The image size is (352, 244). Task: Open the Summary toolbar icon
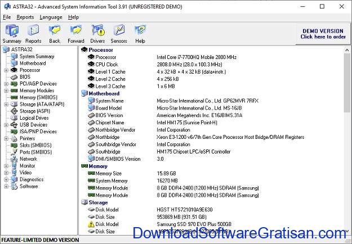[12, 34]
